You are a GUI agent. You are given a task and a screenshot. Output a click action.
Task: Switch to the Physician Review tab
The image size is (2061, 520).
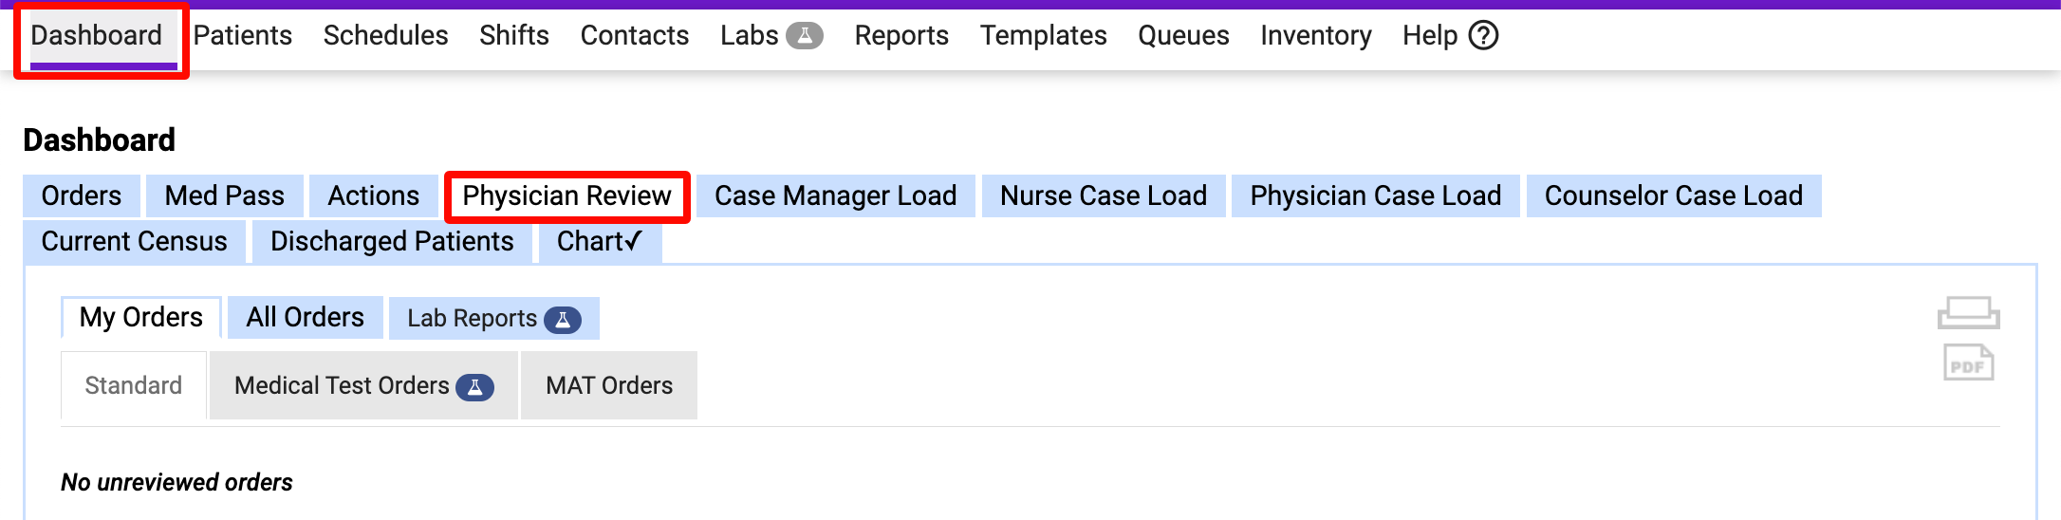click(566, 196)
